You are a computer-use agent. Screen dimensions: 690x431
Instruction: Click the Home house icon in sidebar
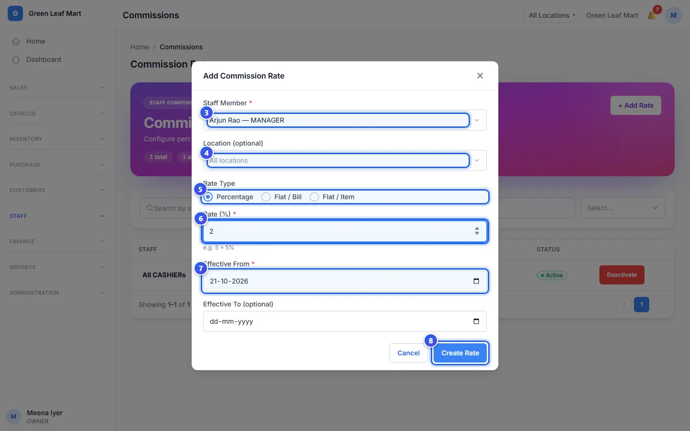coord(16,41)
